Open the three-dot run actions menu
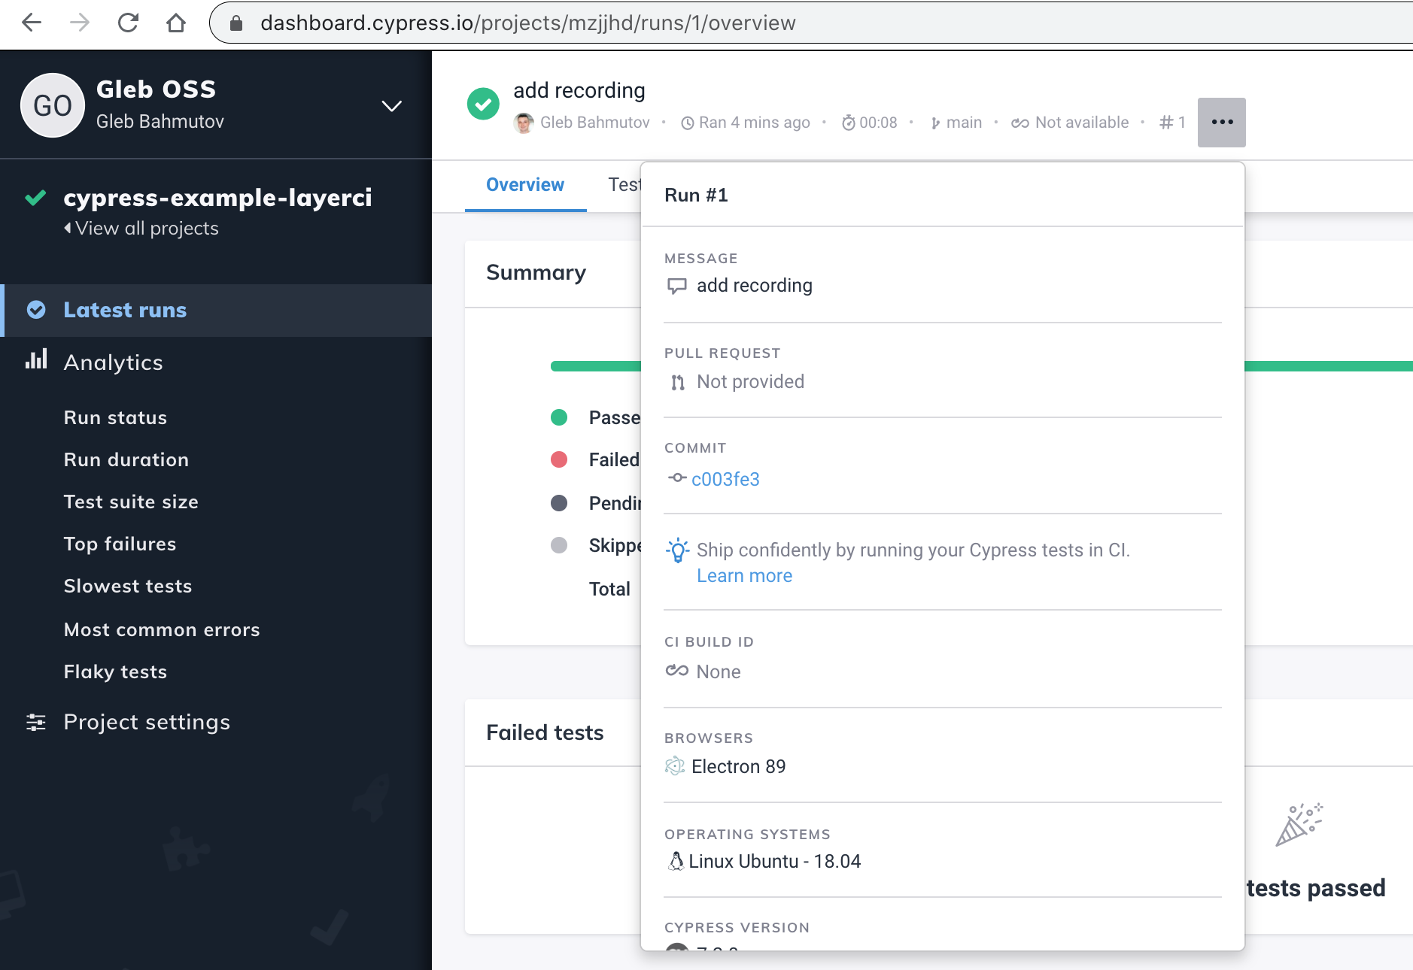 pos(1220,121)
